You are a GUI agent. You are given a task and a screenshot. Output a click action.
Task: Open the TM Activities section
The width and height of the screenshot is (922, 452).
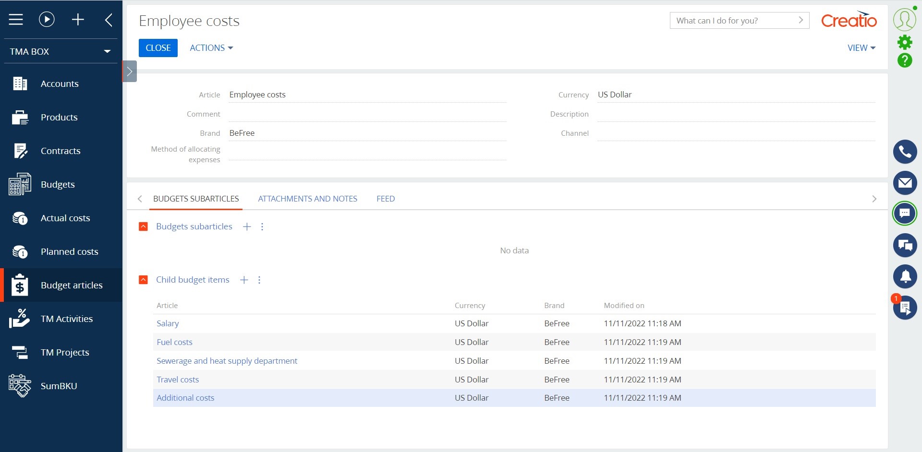click(x=67, y=319)
